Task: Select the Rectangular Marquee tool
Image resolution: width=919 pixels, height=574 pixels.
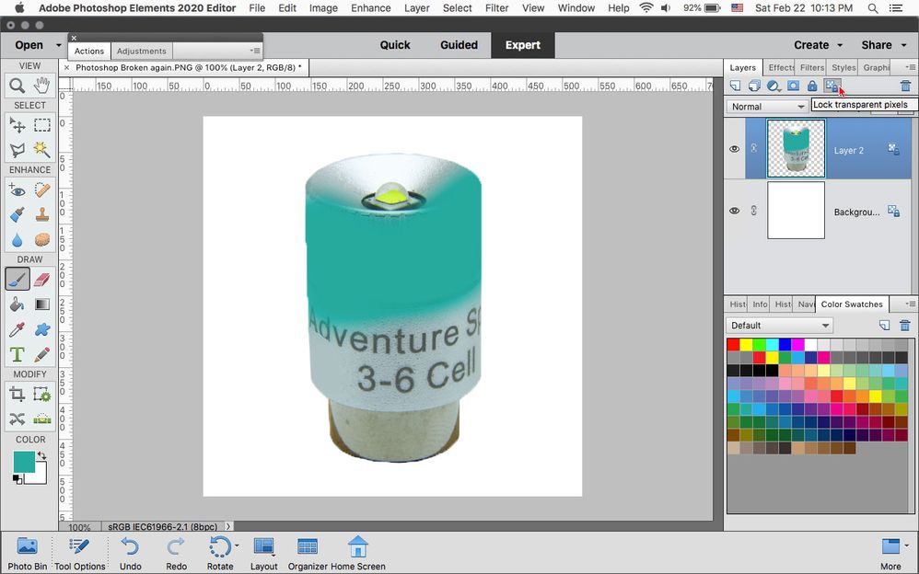Action: [41, 125]
